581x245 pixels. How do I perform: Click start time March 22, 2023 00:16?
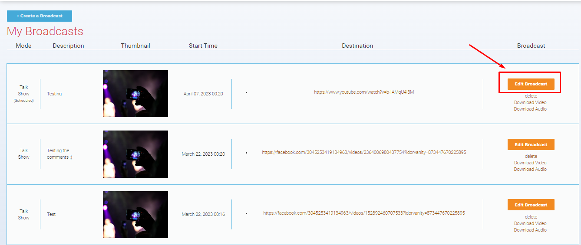point(203,214)
